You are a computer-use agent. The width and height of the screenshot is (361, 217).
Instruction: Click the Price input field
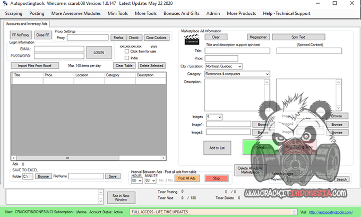tap(221, 58)
